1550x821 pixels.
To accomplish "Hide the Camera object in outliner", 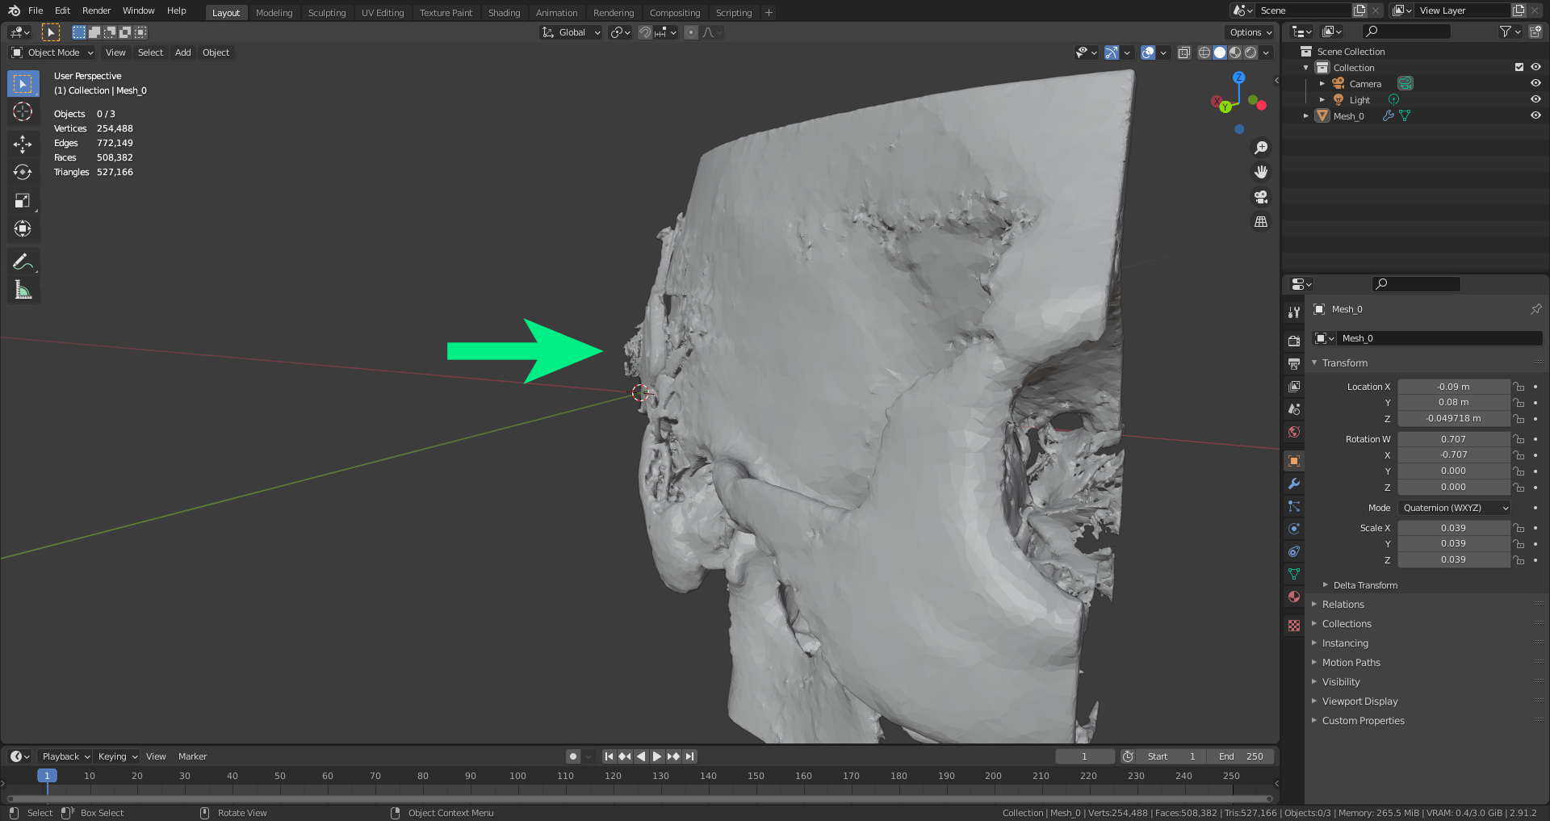I will tap(1535, 83).
